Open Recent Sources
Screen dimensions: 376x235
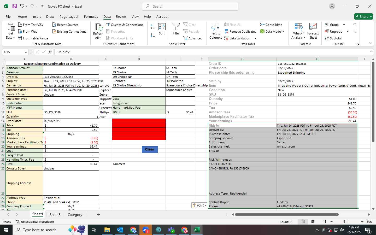65,25
